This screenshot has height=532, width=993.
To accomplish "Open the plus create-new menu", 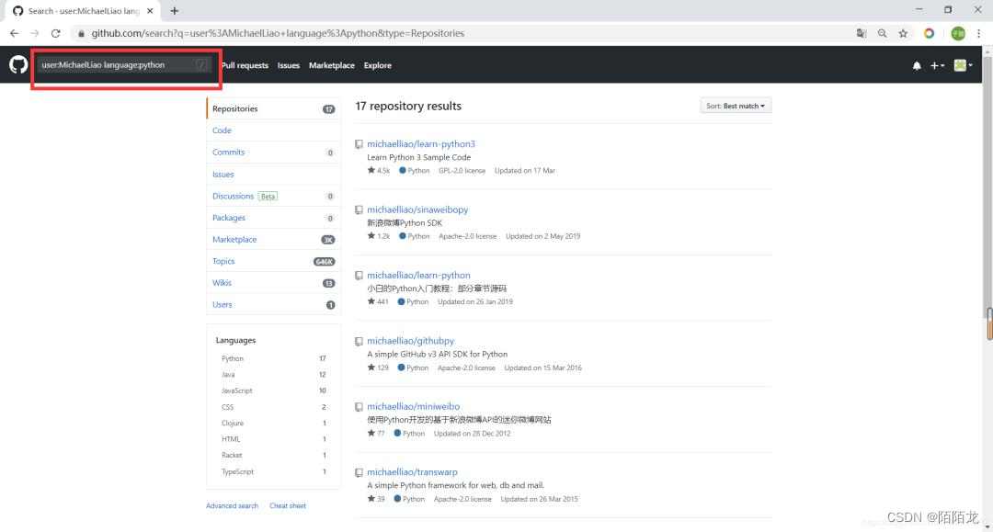I will 937,65.
